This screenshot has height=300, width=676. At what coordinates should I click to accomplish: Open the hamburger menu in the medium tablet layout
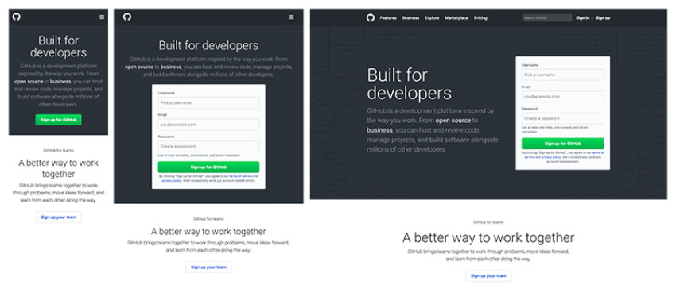(291, 17)
